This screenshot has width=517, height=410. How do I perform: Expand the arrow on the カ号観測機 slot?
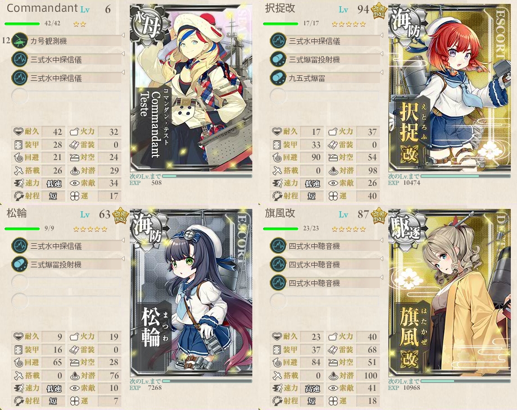[123, 35]
